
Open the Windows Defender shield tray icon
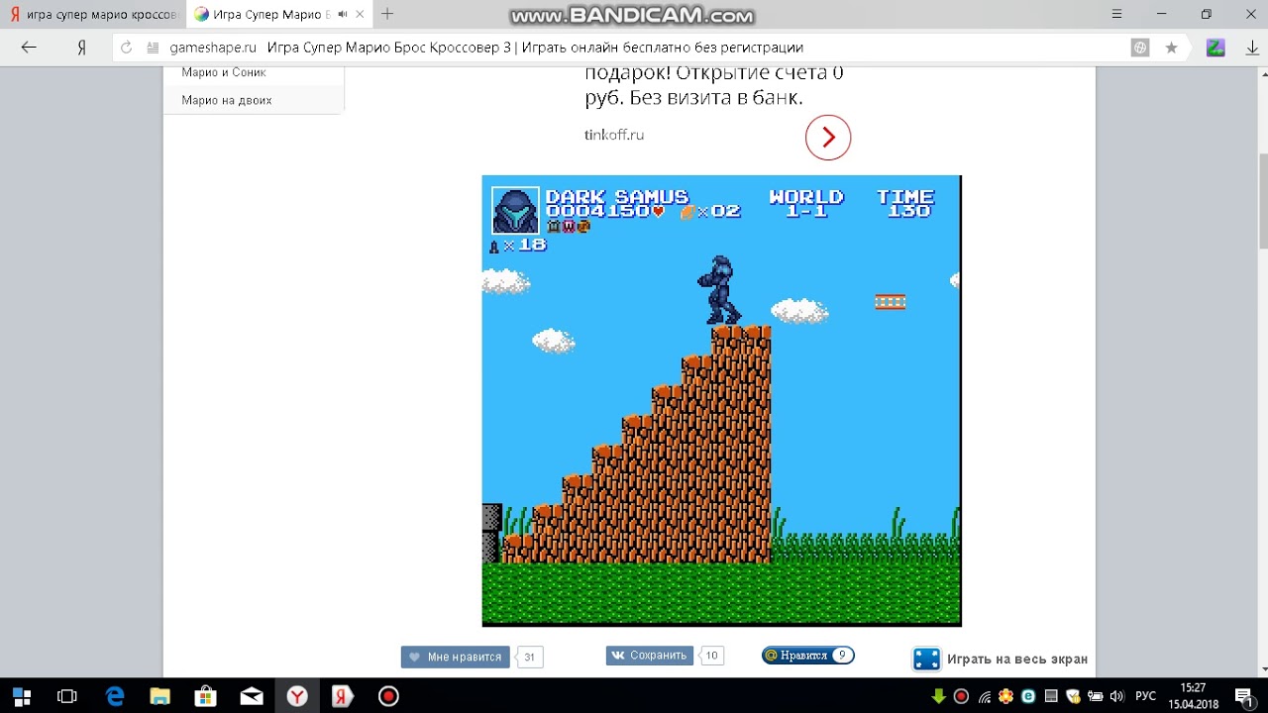click(x=1073, y=696)
